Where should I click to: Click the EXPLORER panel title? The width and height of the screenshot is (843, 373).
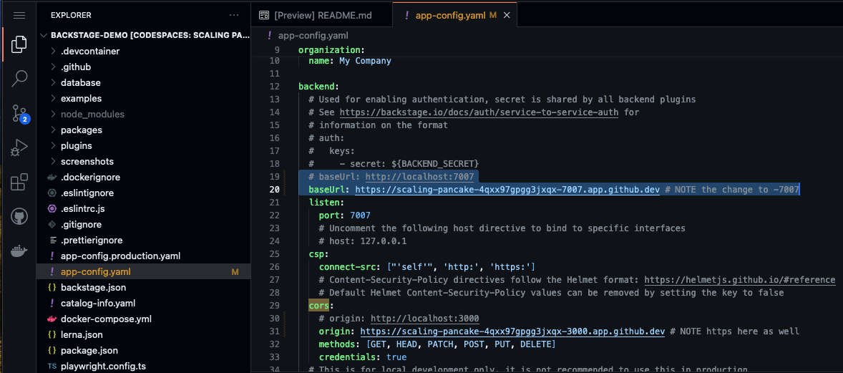(x=71, y=15)
